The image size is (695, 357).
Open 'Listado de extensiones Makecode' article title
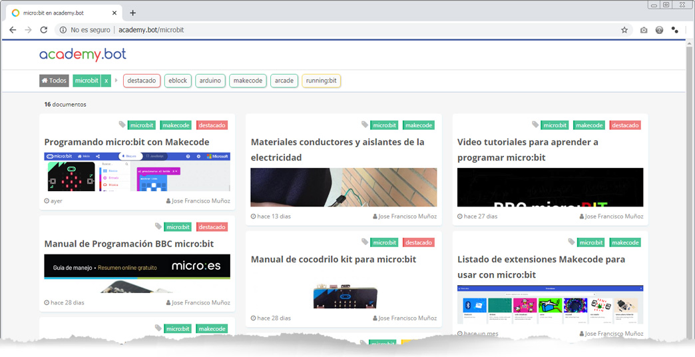pyautogui.click(x=541, y=267)
